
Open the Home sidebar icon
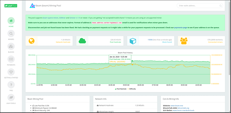(11, 21)
